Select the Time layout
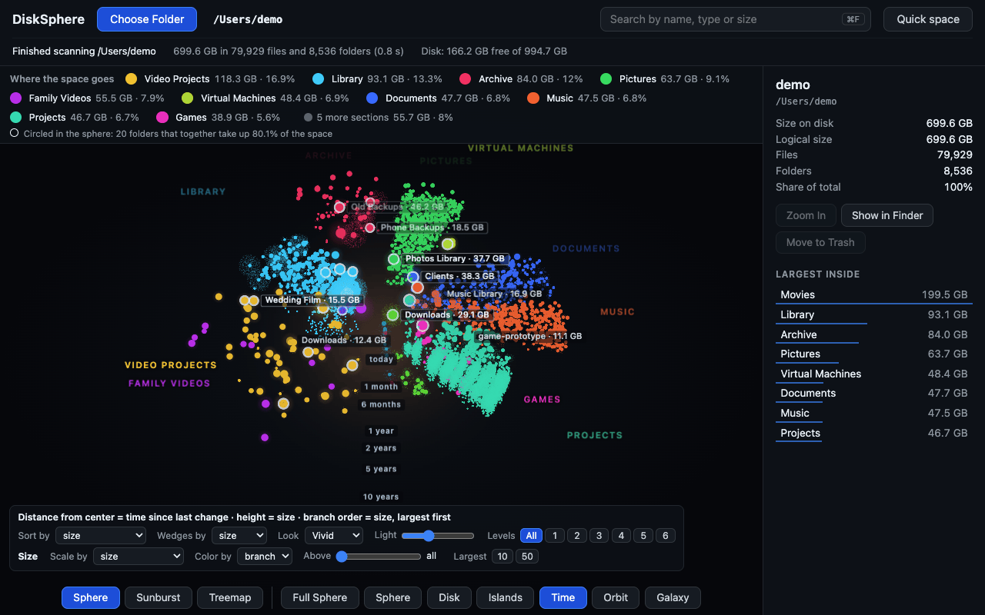The image size is (985, 615). pos(563,597)
